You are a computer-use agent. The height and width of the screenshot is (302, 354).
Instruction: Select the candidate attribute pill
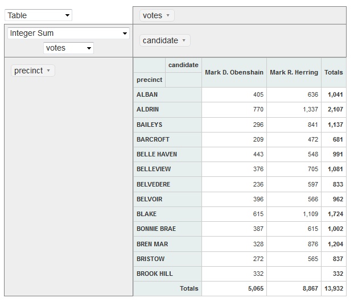point(165,40)
